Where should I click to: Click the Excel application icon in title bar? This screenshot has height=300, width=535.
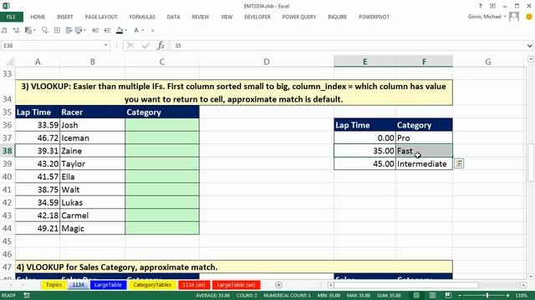(6, 6)
